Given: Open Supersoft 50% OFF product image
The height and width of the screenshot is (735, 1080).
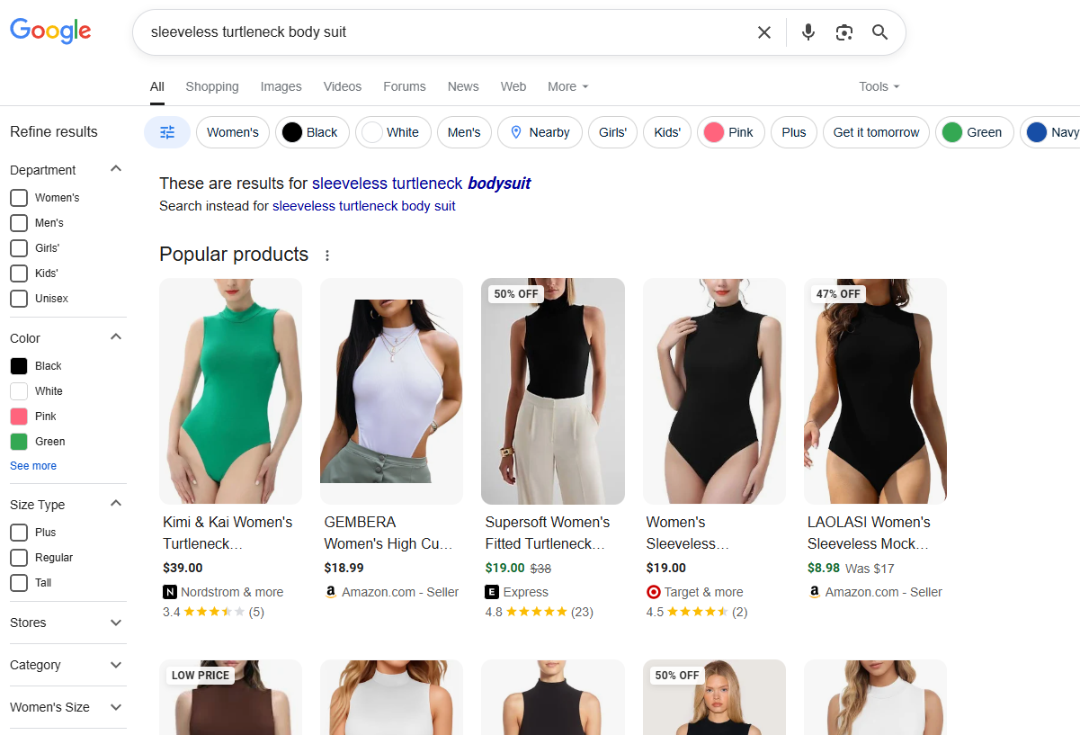Looking at the screenshot, I should pos(553,390).
